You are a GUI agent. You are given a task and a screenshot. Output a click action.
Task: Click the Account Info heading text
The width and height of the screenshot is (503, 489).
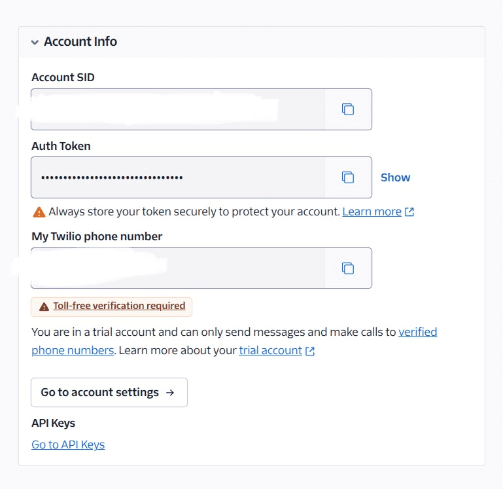80,41
